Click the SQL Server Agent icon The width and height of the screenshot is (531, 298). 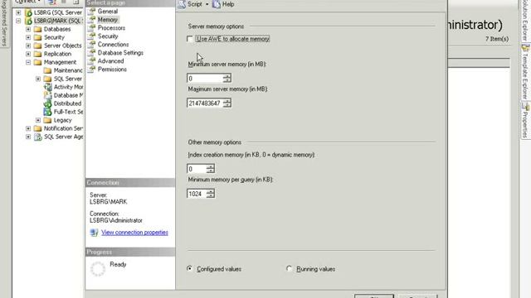38,137
